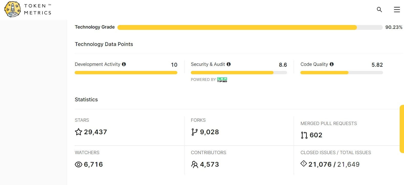Click the contributors people icon
This screenshot has width=404, height=185.
pos(194,165)
